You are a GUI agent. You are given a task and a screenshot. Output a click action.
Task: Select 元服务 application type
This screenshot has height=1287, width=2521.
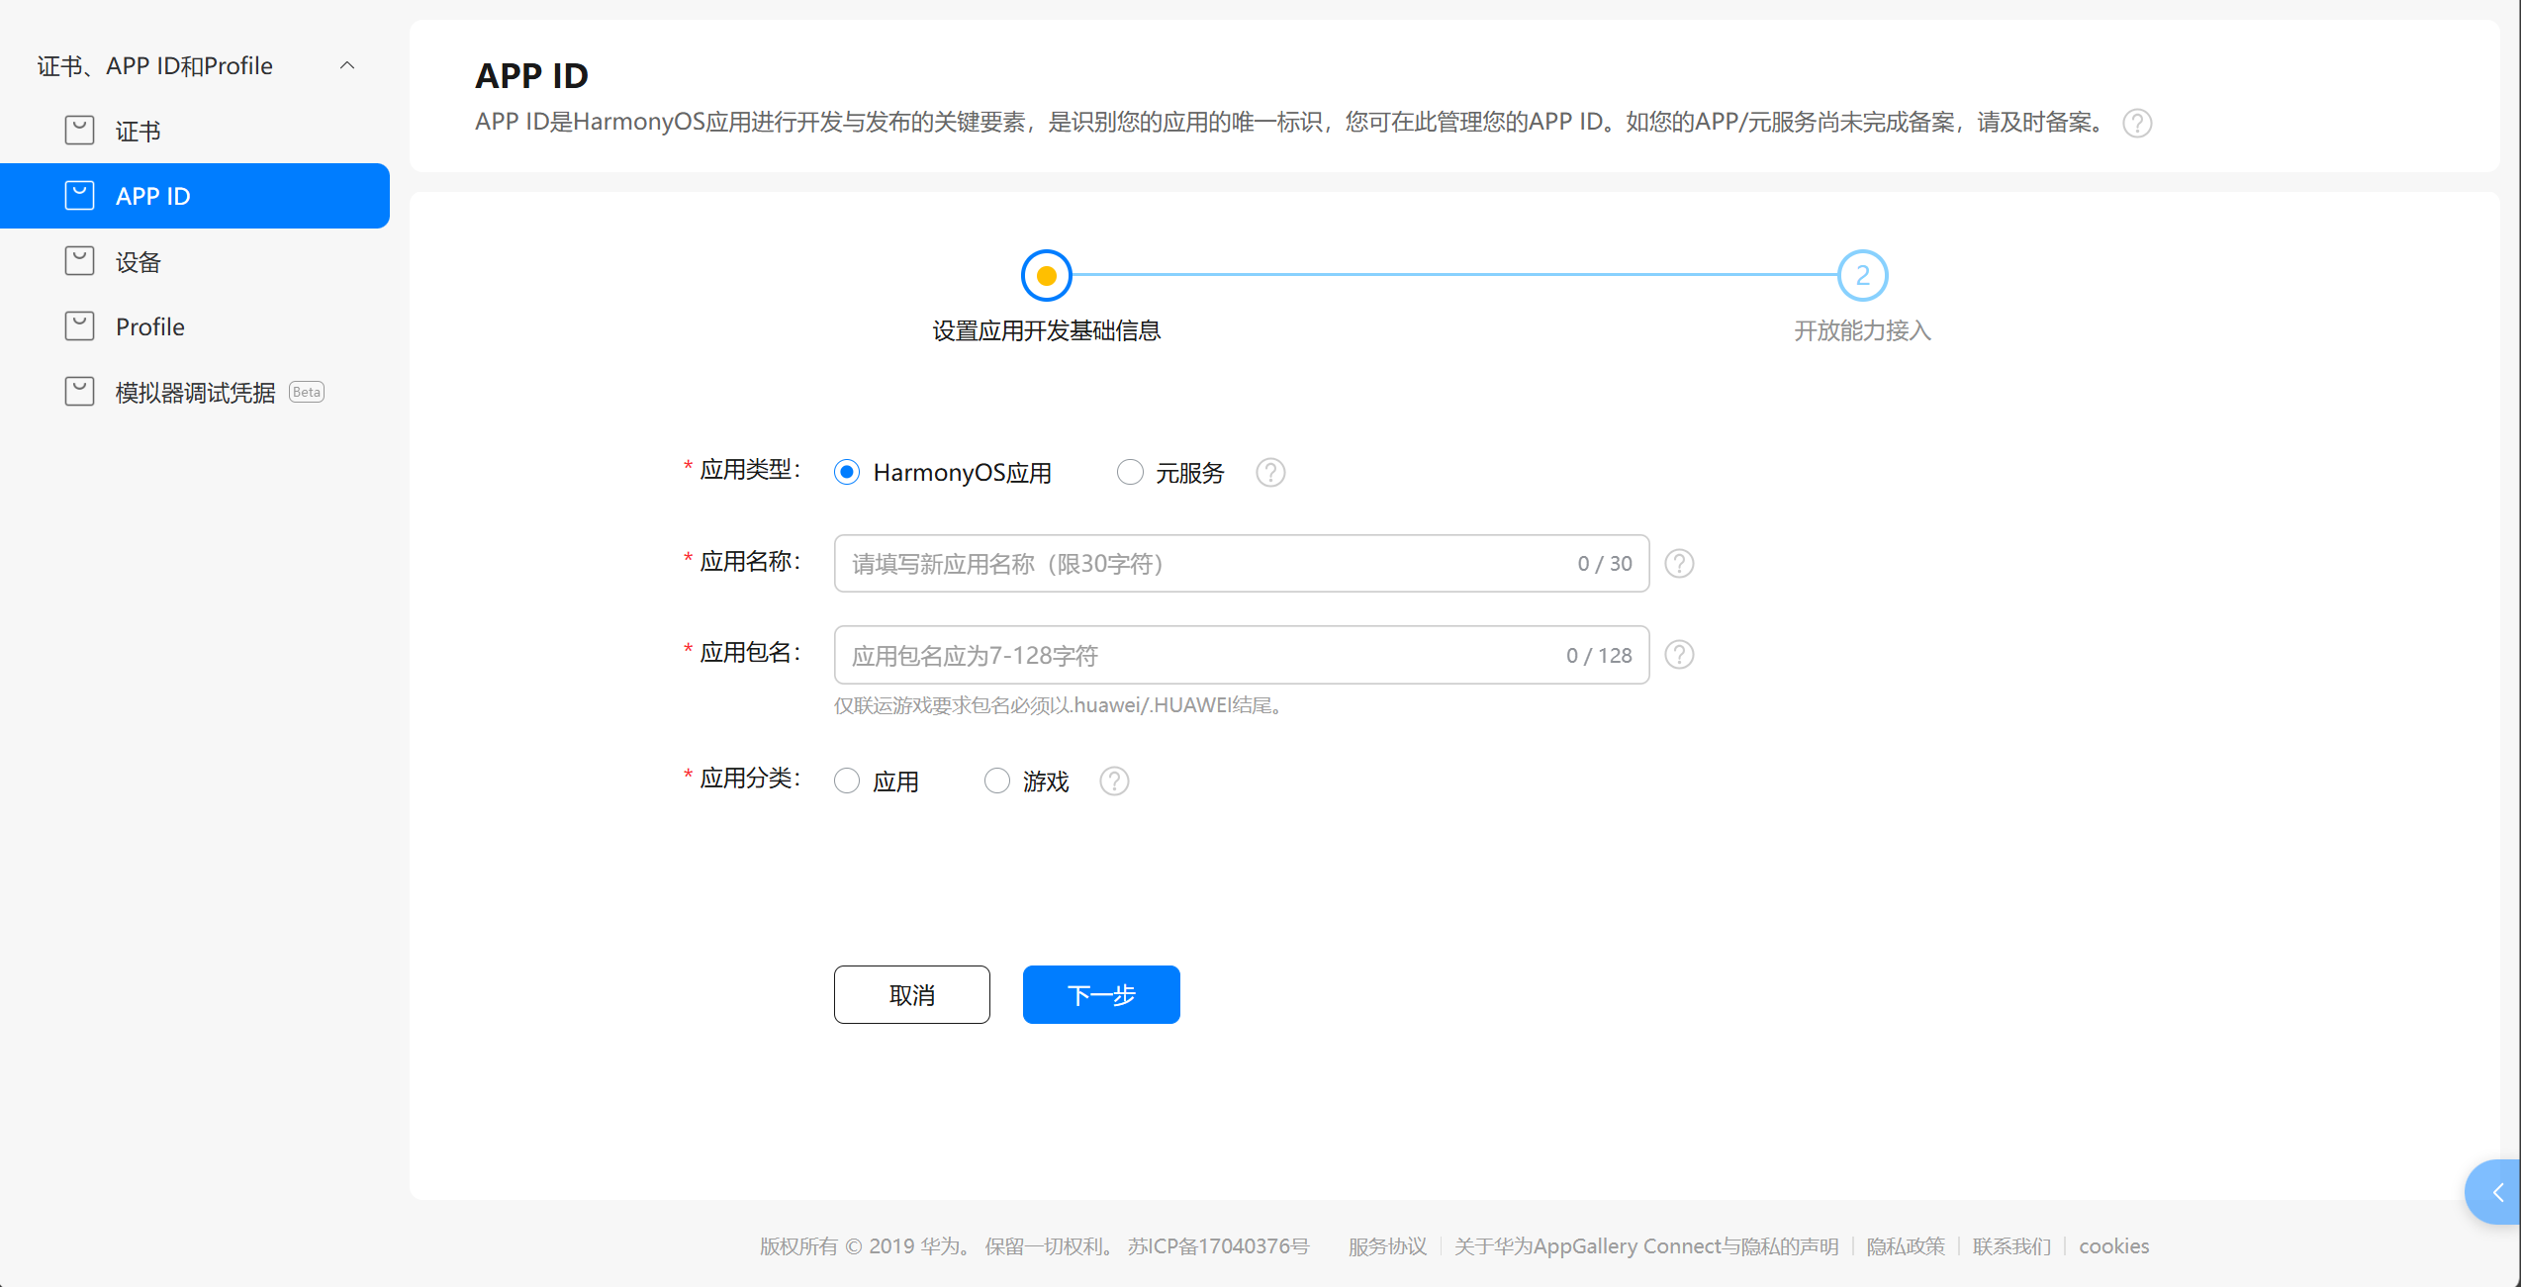coord(1130,473)
